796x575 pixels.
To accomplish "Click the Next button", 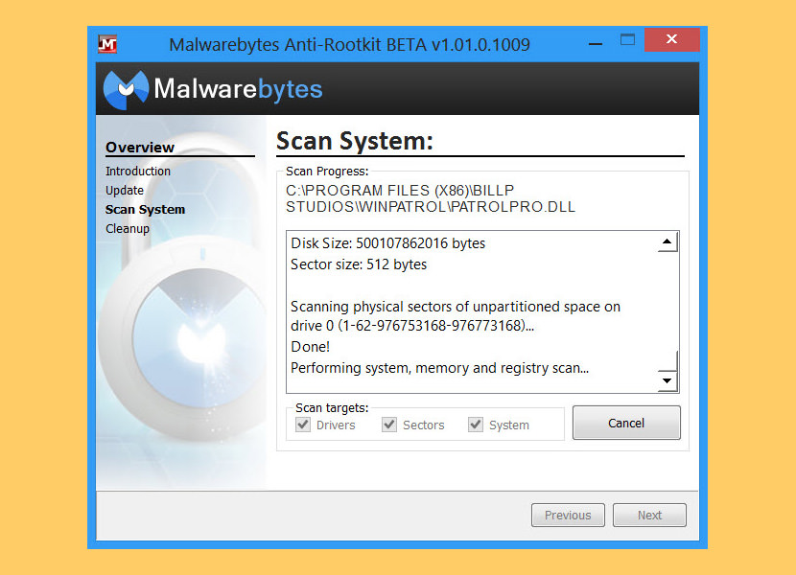I will 649,516.
